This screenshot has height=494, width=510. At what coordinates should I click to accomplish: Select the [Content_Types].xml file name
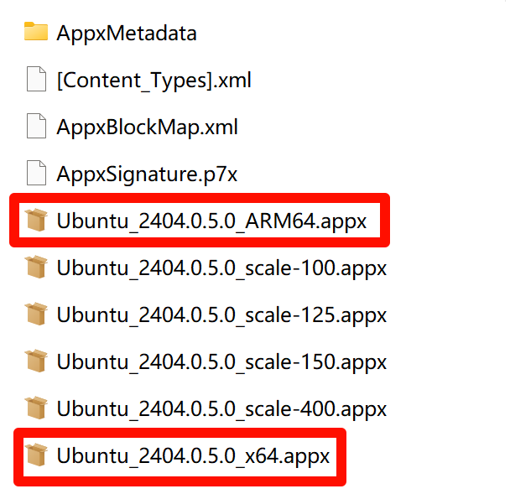point(154,81)
